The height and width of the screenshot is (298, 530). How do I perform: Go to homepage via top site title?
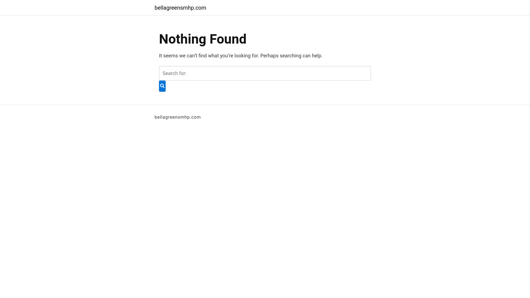tap(180, 8)
